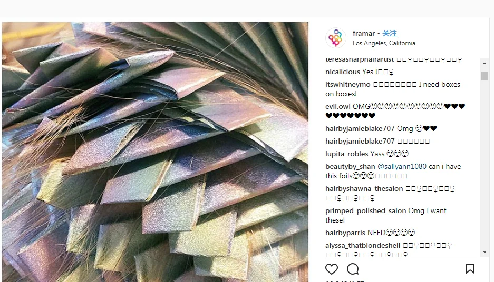Save post with bookmark icon
This screenshot has height=282, width=494.
coord(470,269)
